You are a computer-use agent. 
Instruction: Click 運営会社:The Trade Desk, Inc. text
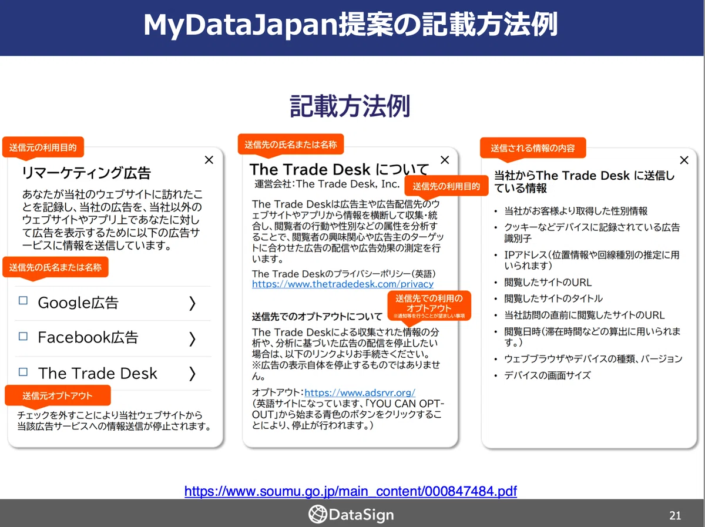pos(327,184)
